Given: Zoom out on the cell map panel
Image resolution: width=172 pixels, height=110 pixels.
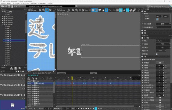Looking at the screenshot, I should click(44, 10).
